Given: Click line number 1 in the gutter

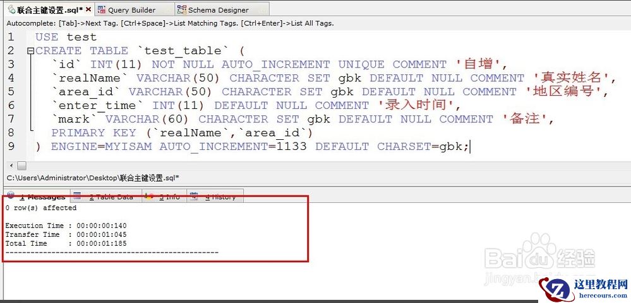Looking at the screenshot, I should (11, 37).
